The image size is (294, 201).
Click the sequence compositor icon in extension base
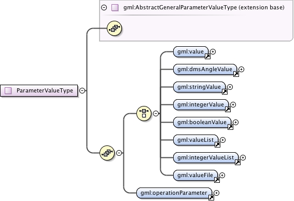(114, 29)
